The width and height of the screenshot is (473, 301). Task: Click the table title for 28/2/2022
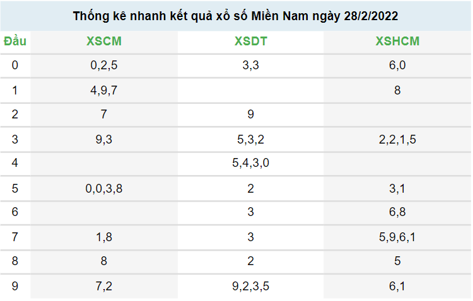[235, 15]
